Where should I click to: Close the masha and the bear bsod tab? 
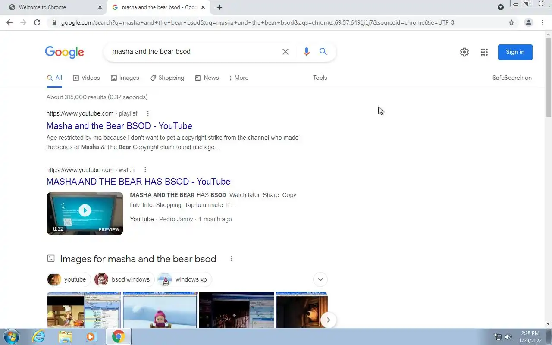(x=203, y=7)
